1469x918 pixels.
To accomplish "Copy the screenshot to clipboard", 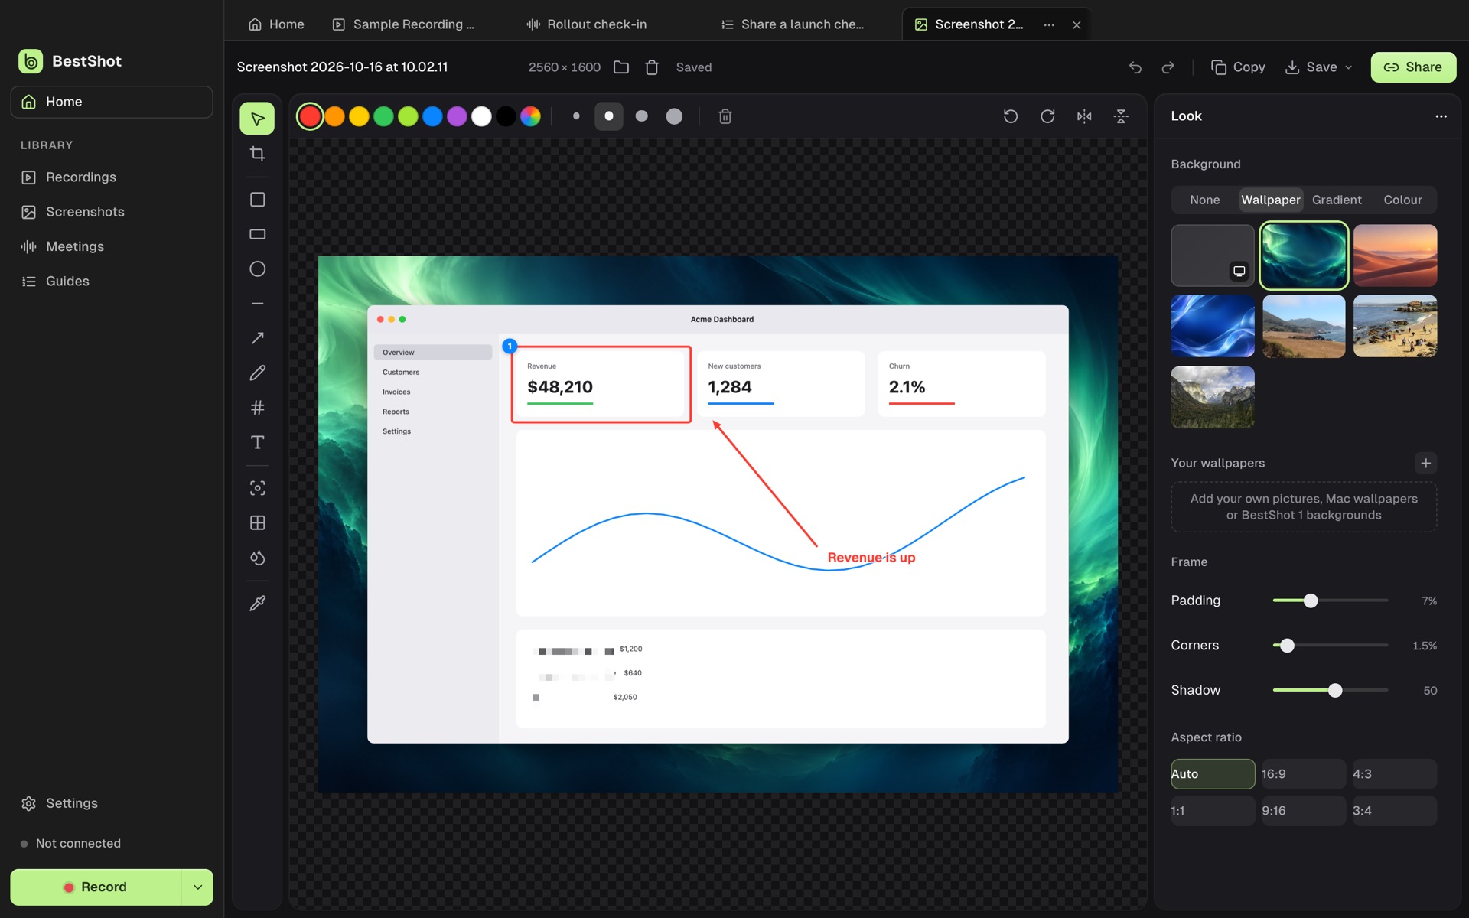I will tap(1238, 67).
